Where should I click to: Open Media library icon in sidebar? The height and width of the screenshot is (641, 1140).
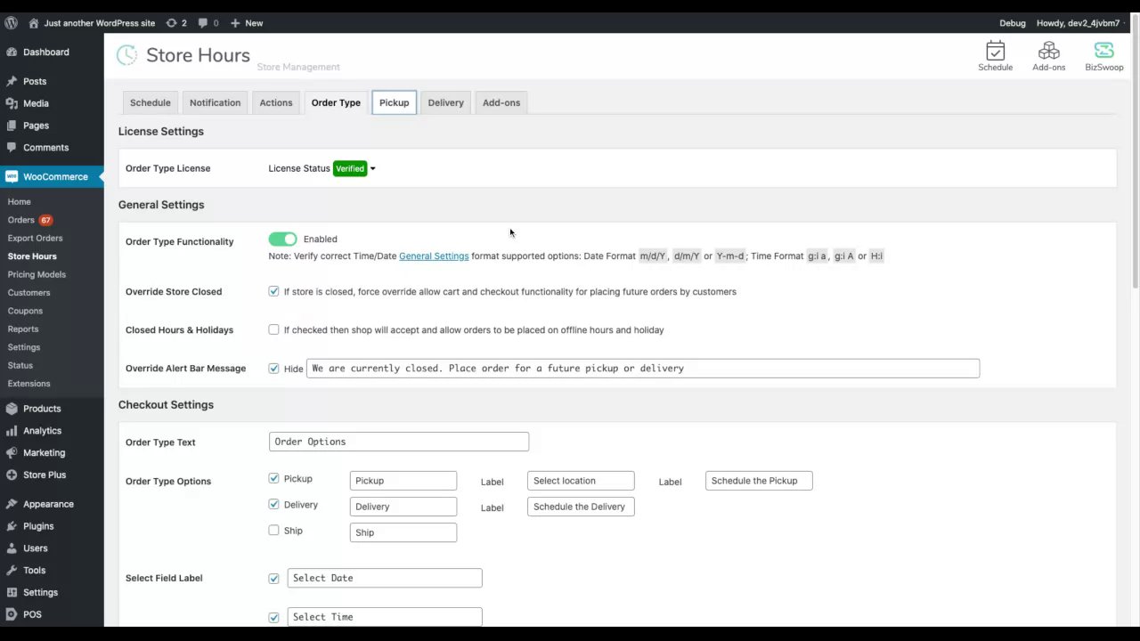[x=12, y=103]
